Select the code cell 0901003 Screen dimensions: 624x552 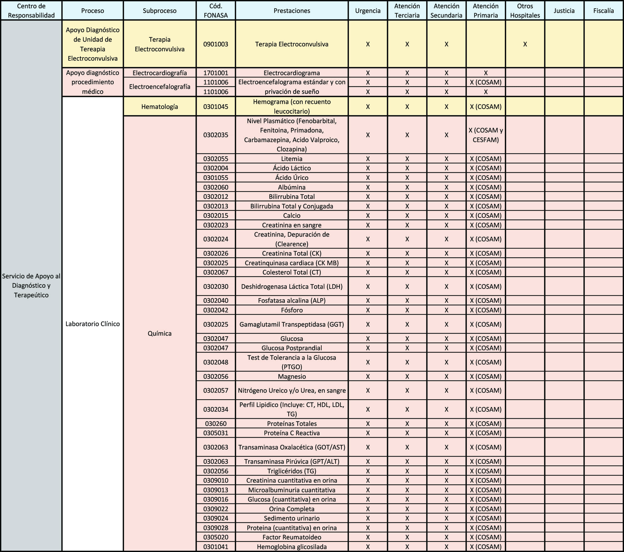(x=216, y=44)
